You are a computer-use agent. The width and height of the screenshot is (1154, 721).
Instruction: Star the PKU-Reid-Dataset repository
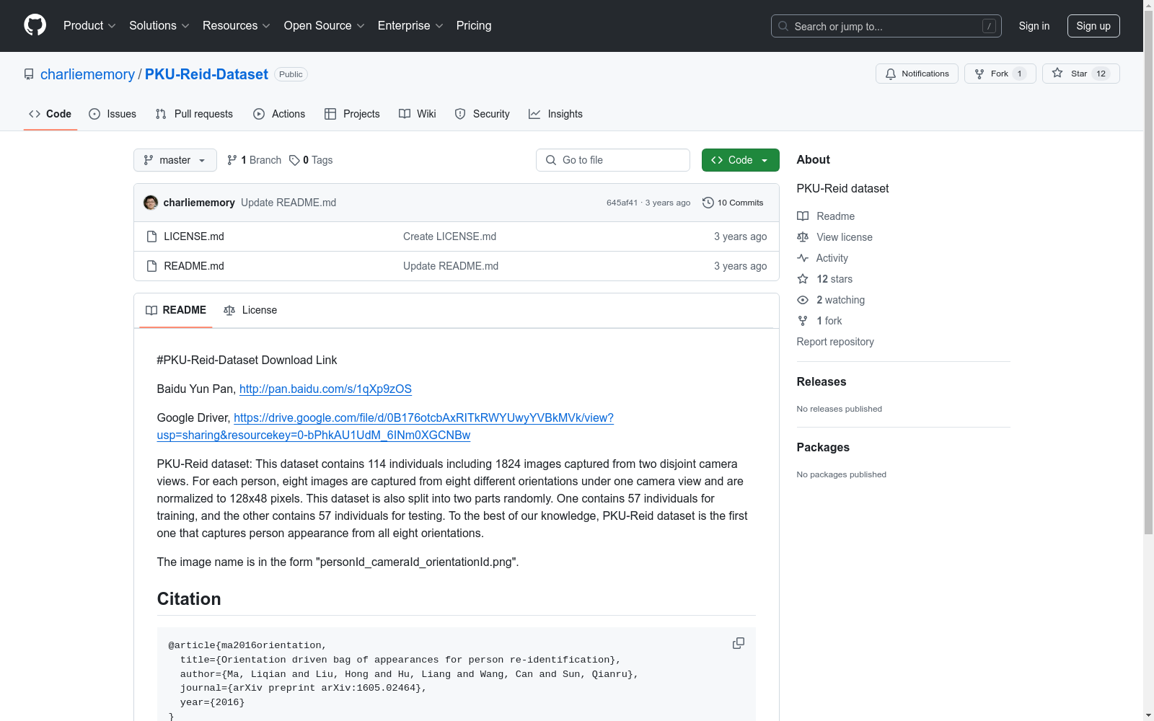(x=1080, y=74)
